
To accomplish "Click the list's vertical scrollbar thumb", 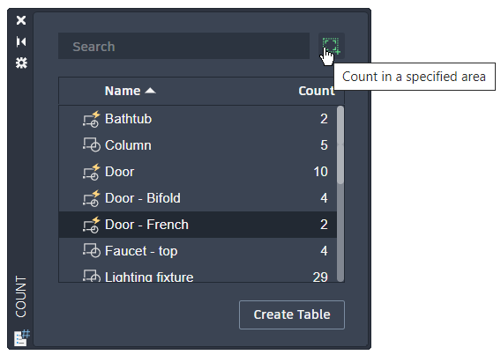I will tap(340, 145).
